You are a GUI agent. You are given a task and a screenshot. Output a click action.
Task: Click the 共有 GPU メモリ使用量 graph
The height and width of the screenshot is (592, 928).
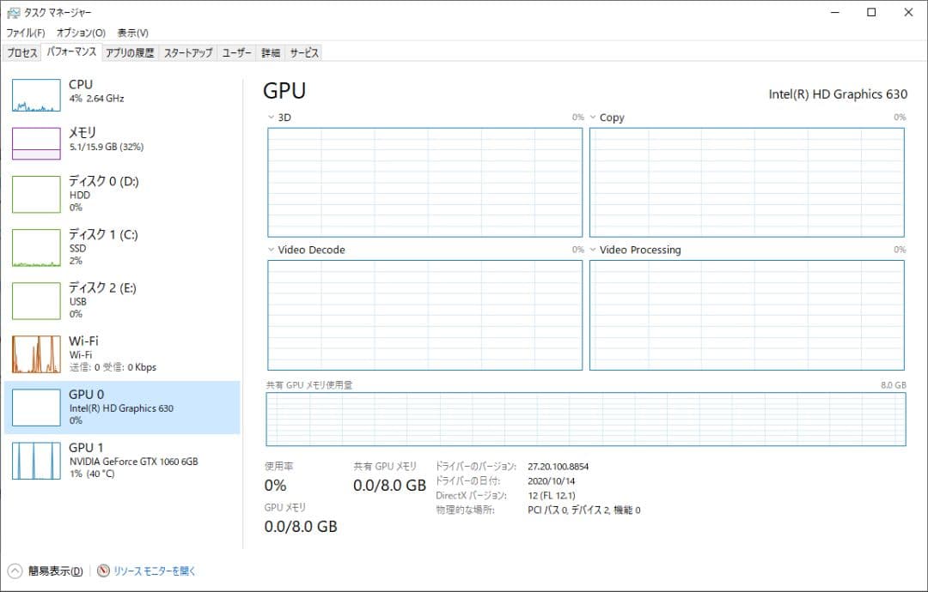(x=586, y=420)
